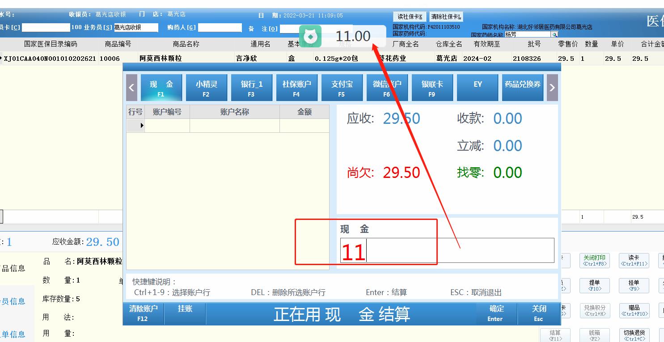The width and height of the screenshot is (664, 342).
Task: Click the 结算 F11 button
Action: (x=555, y=335)
